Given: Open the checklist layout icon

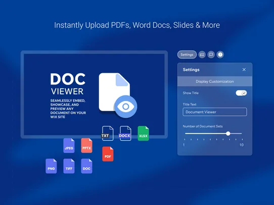Looking at the screenshot, I should 202,55.
